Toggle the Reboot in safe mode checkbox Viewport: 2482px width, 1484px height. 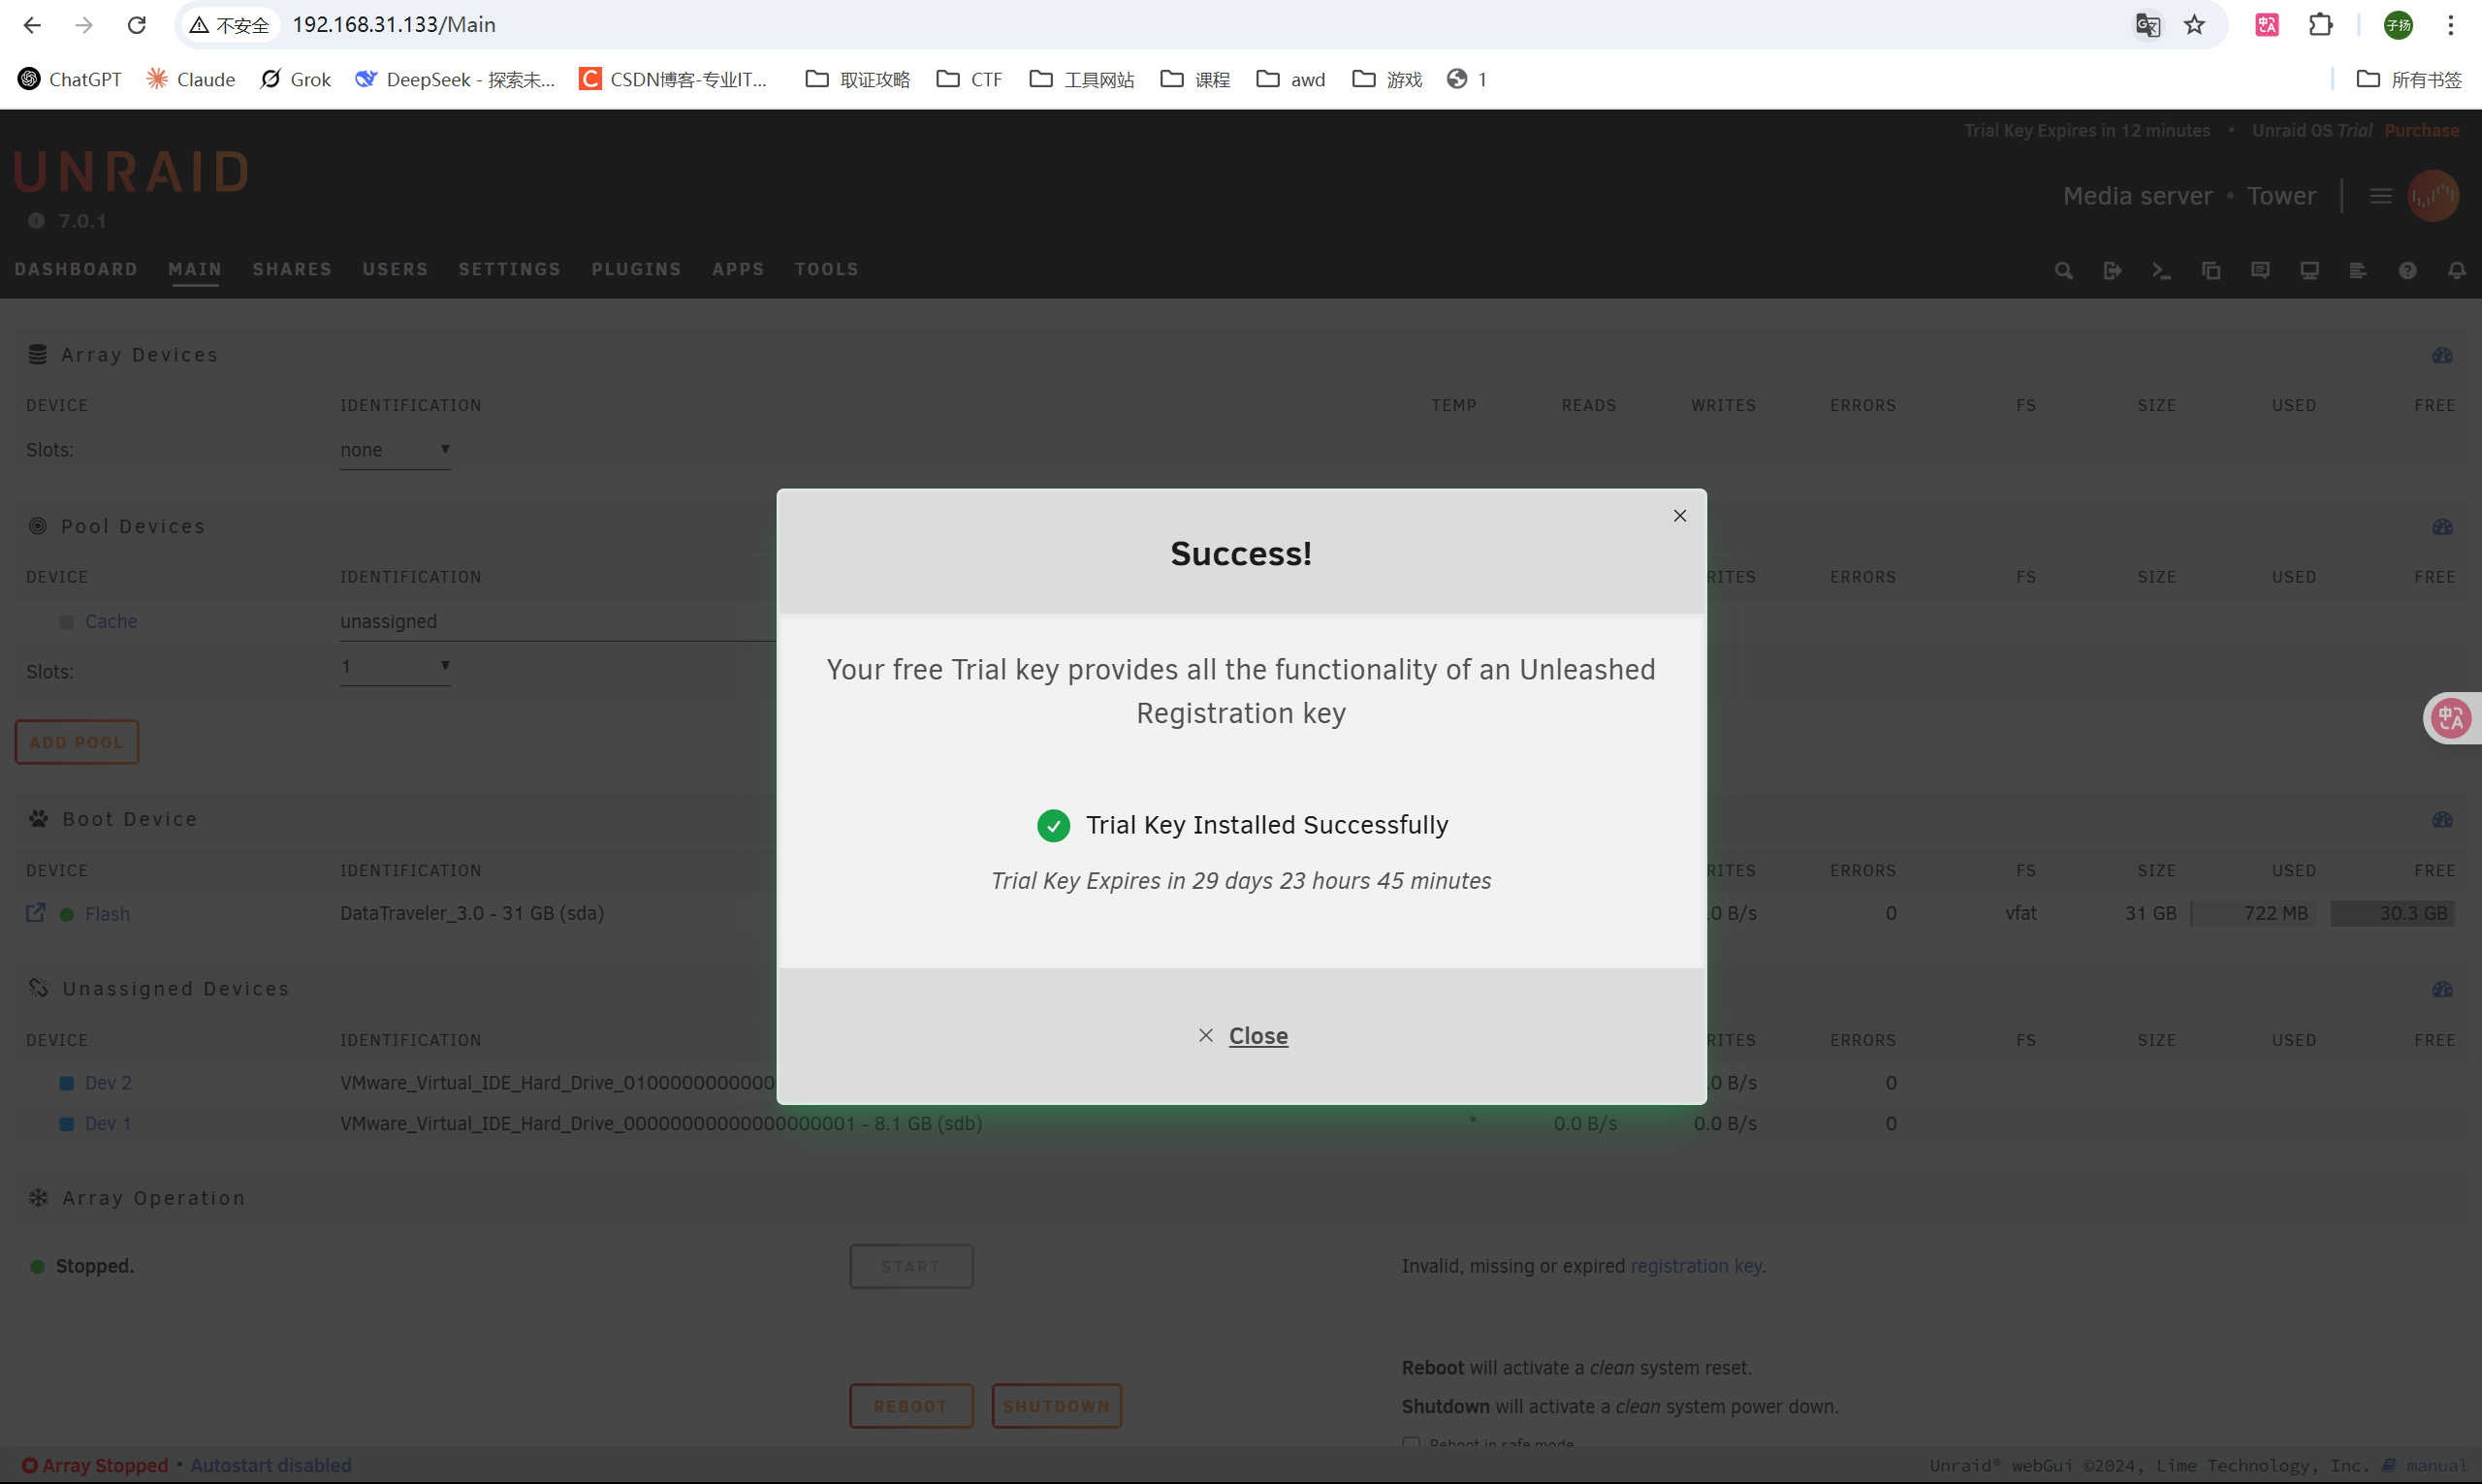1411,1443
